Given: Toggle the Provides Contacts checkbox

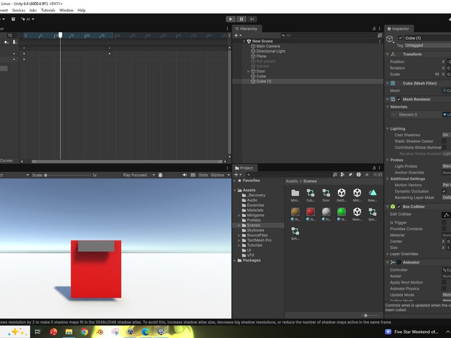Looking at the screenshot, I should coord(444,229).
